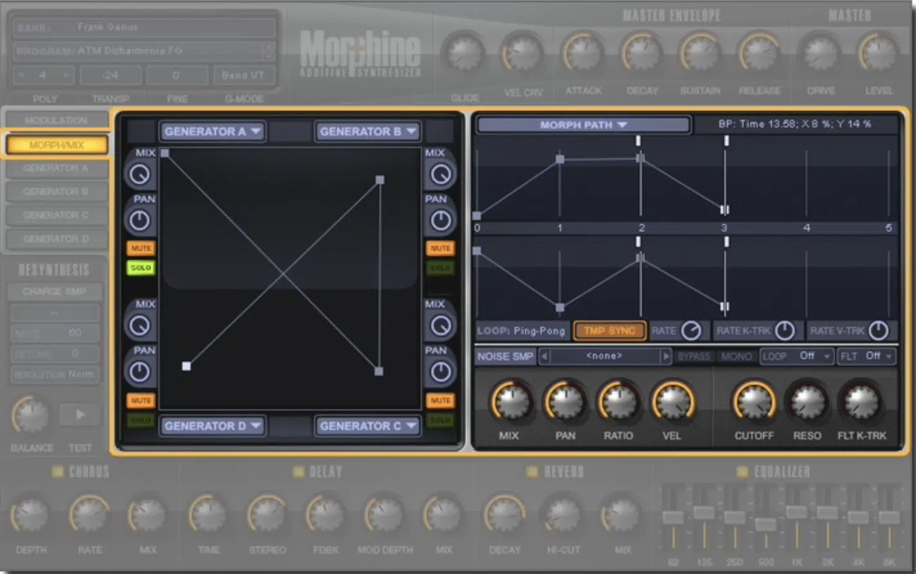This screenshot has height=574, width=916.
Task: Click the master envelope SUSTAIN knob
Action: click(x=701, y=53)
